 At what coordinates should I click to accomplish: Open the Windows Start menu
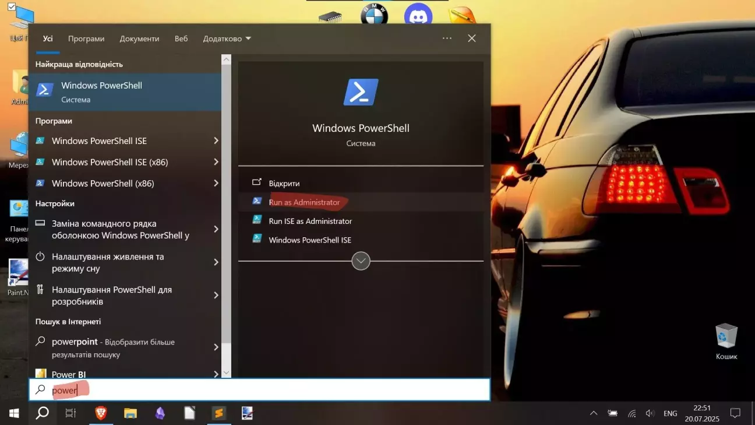14,413
